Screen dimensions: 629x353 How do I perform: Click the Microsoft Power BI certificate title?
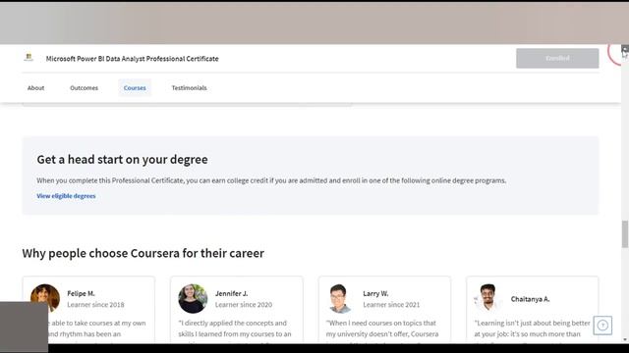(133, 59)
